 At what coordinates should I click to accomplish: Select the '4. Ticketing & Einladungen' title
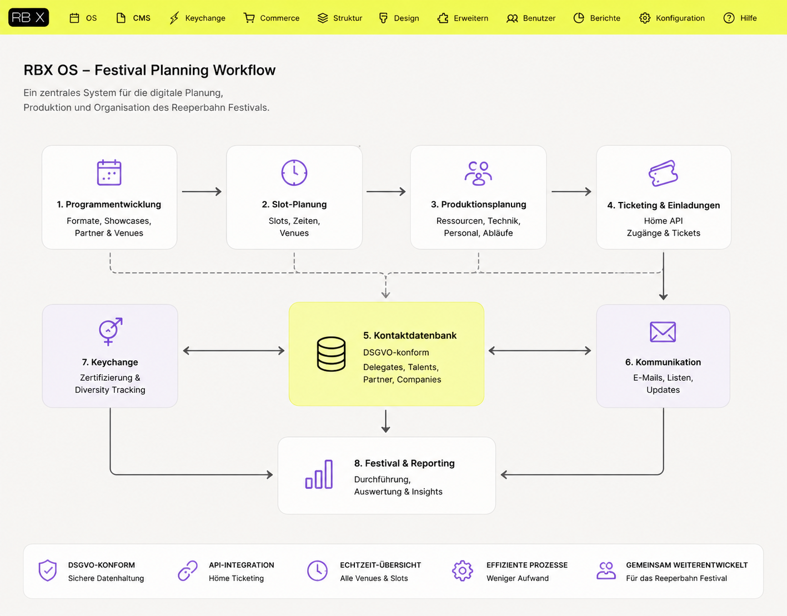(663, 205)
